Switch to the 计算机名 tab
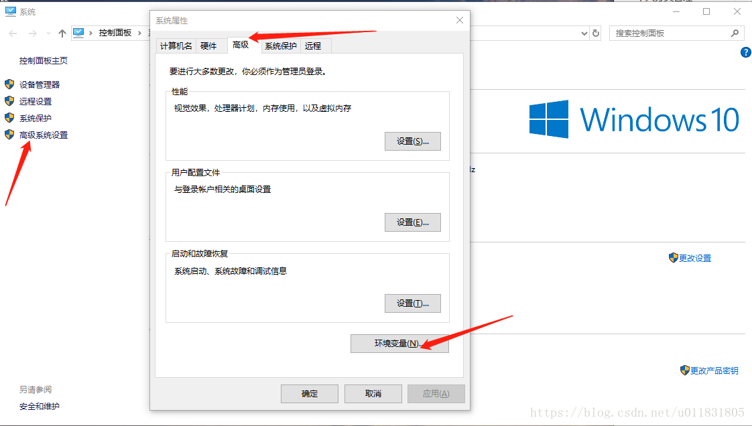752x426 pixels. (176, 46)
